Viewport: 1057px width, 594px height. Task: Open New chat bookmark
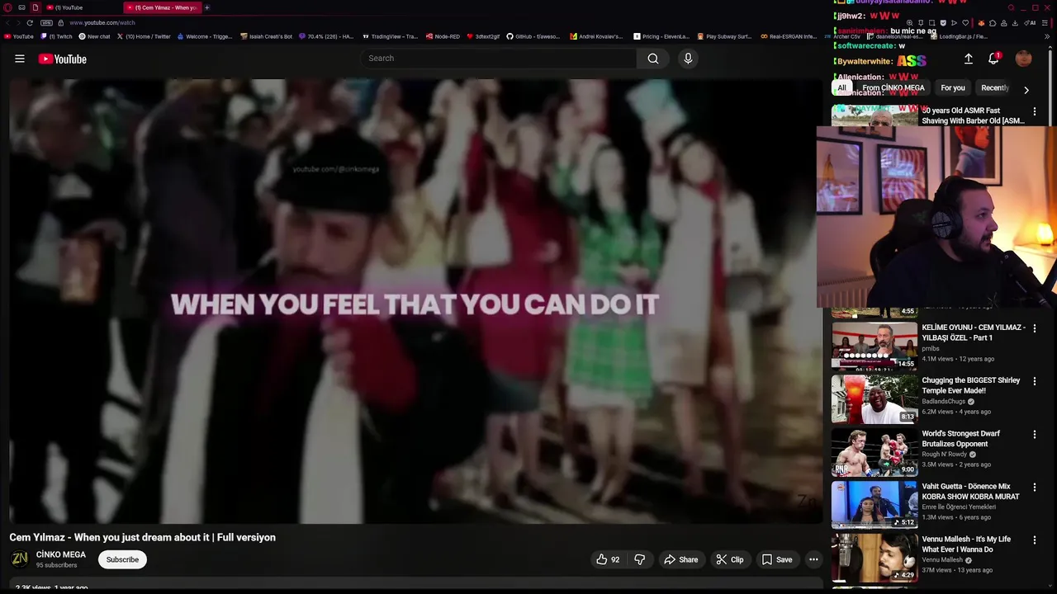point(94,36)
